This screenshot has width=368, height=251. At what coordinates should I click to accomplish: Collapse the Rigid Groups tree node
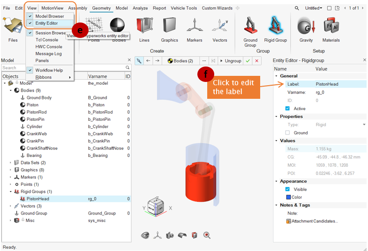pos(11,192)
